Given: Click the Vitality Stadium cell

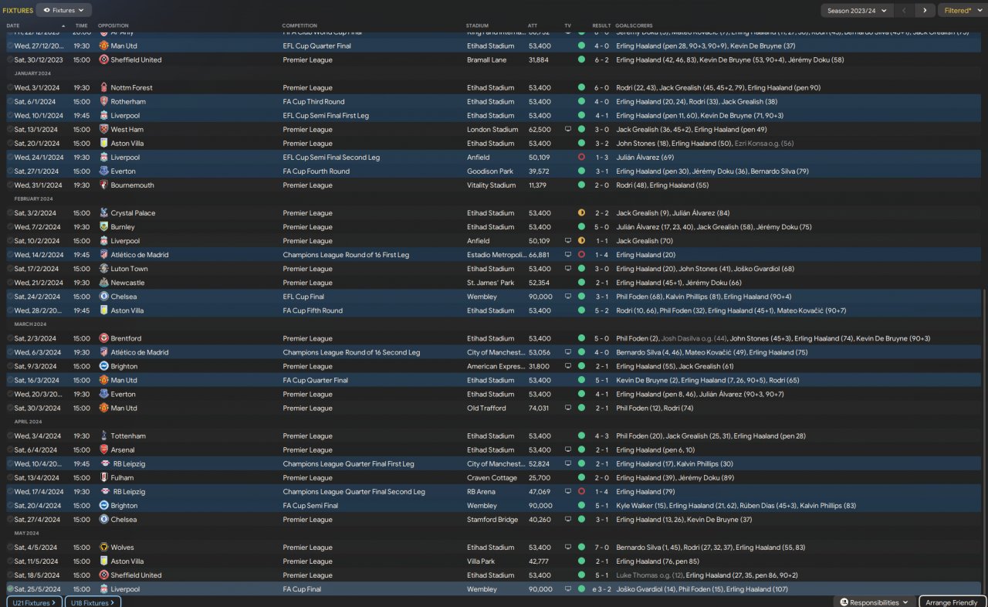Looking at the screenshot, I should point(491,185).
